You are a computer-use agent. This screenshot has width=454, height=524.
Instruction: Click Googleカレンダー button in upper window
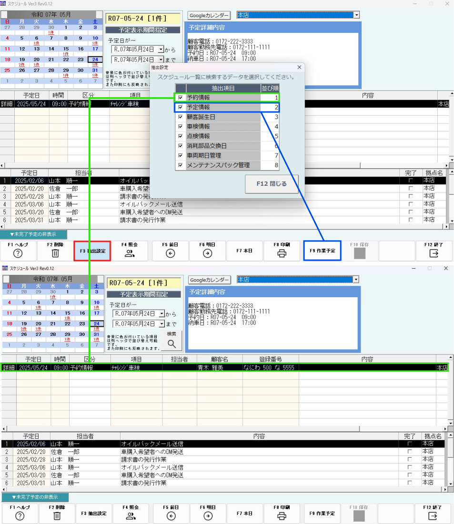[x=209, y=15]
